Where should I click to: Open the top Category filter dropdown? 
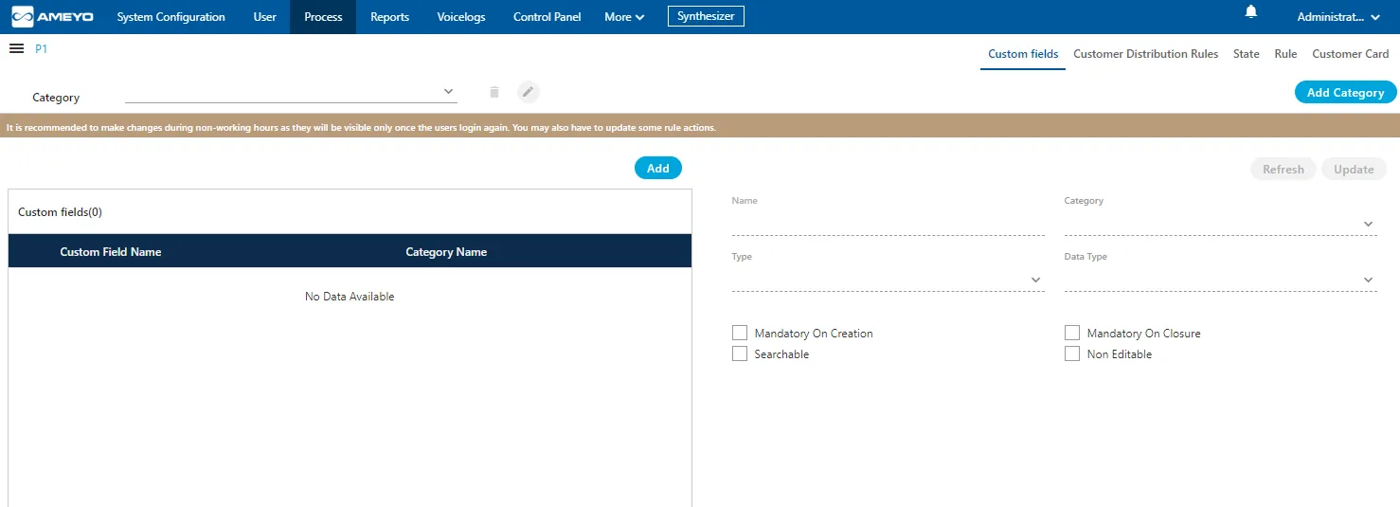click(x=291, y=92)
